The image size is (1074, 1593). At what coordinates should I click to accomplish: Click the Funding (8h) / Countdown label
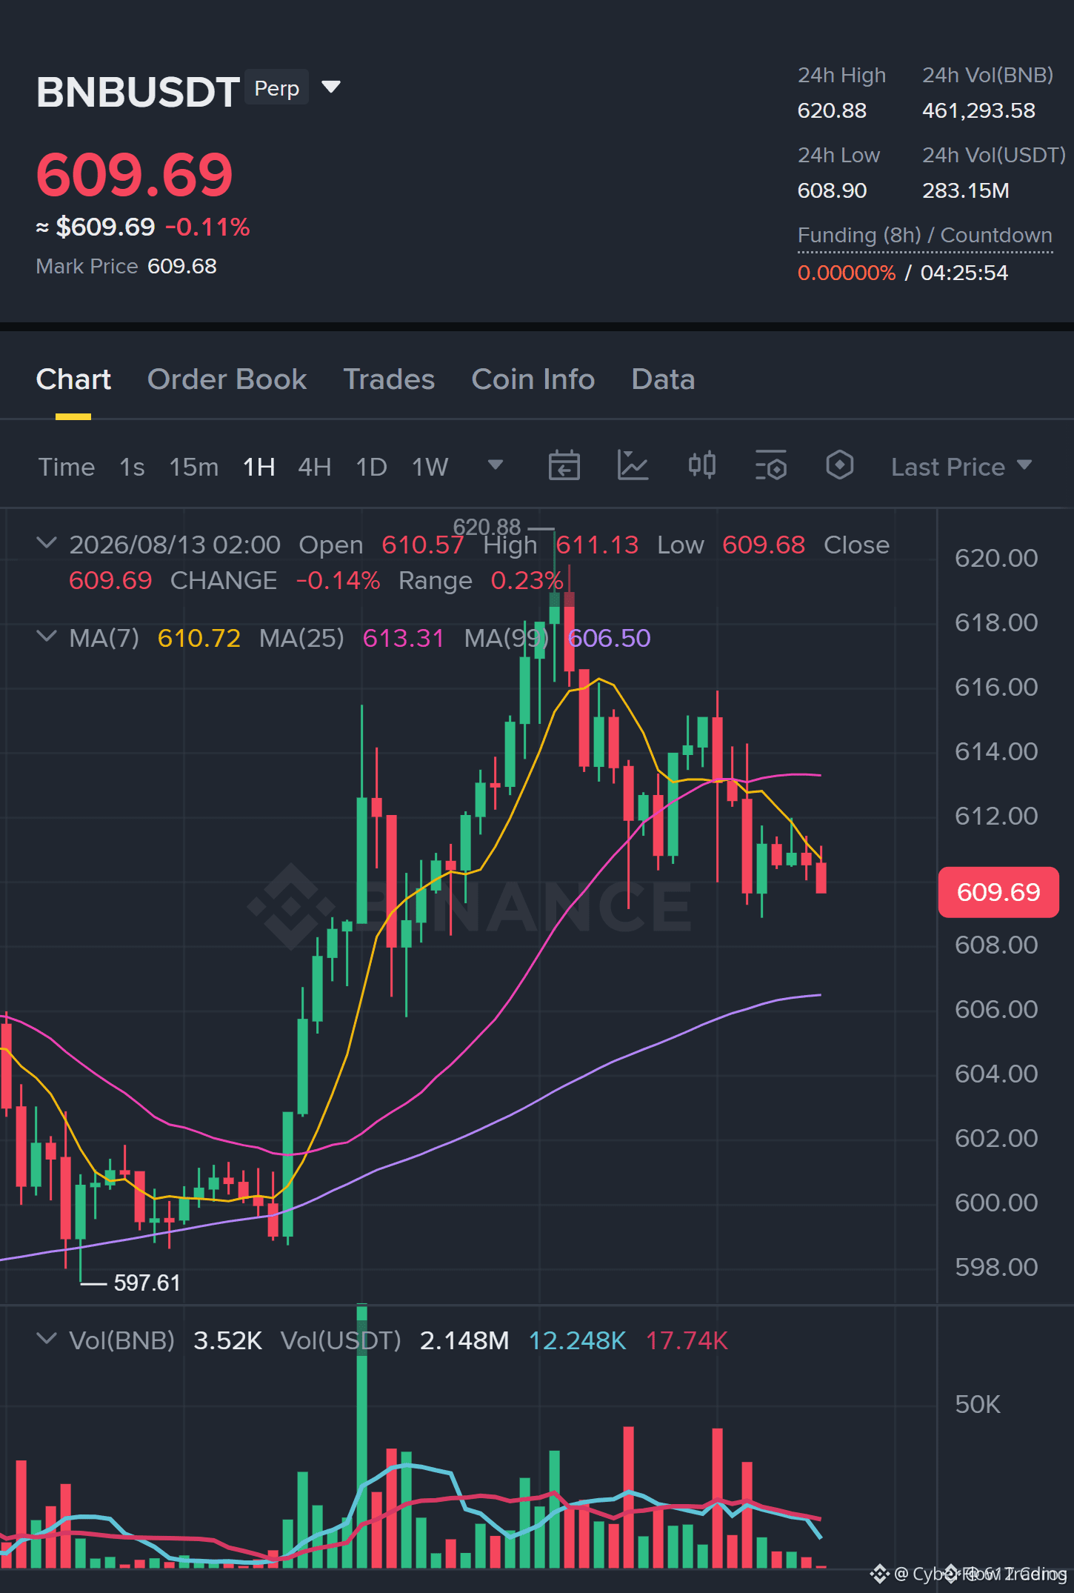[925, 236]
